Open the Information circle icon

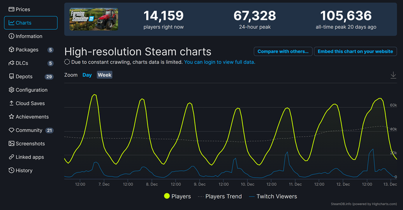11,36
